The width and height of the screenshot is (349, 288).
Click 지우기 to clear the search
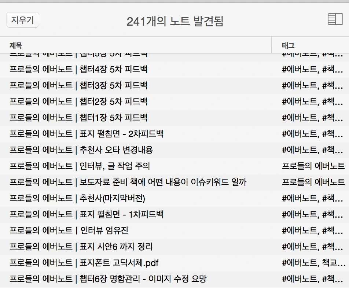[22, 20]
